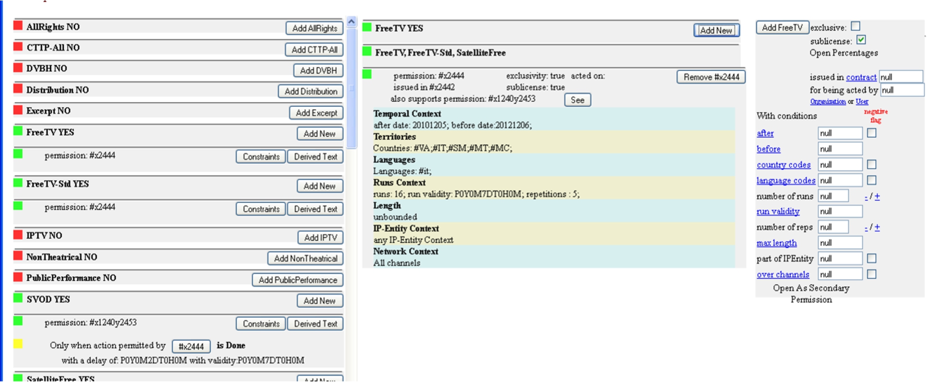Click the yellow square beside 'Only when action permitted by'

[x=18, y=344]
